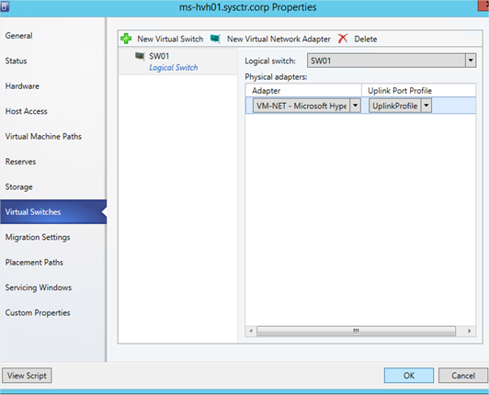
Task: Select the SW01 network card icon
Action: coord(140,56)
